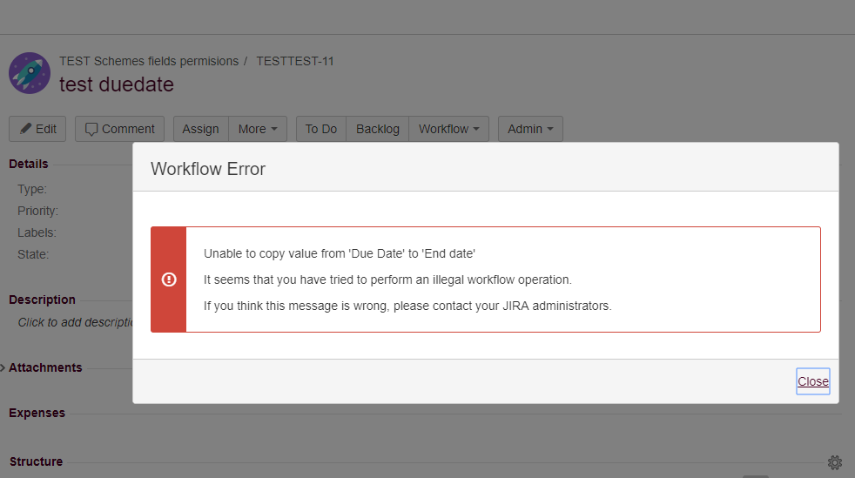855x478 pixels.
Task: Click to add description field
Action: pos(76,323)
